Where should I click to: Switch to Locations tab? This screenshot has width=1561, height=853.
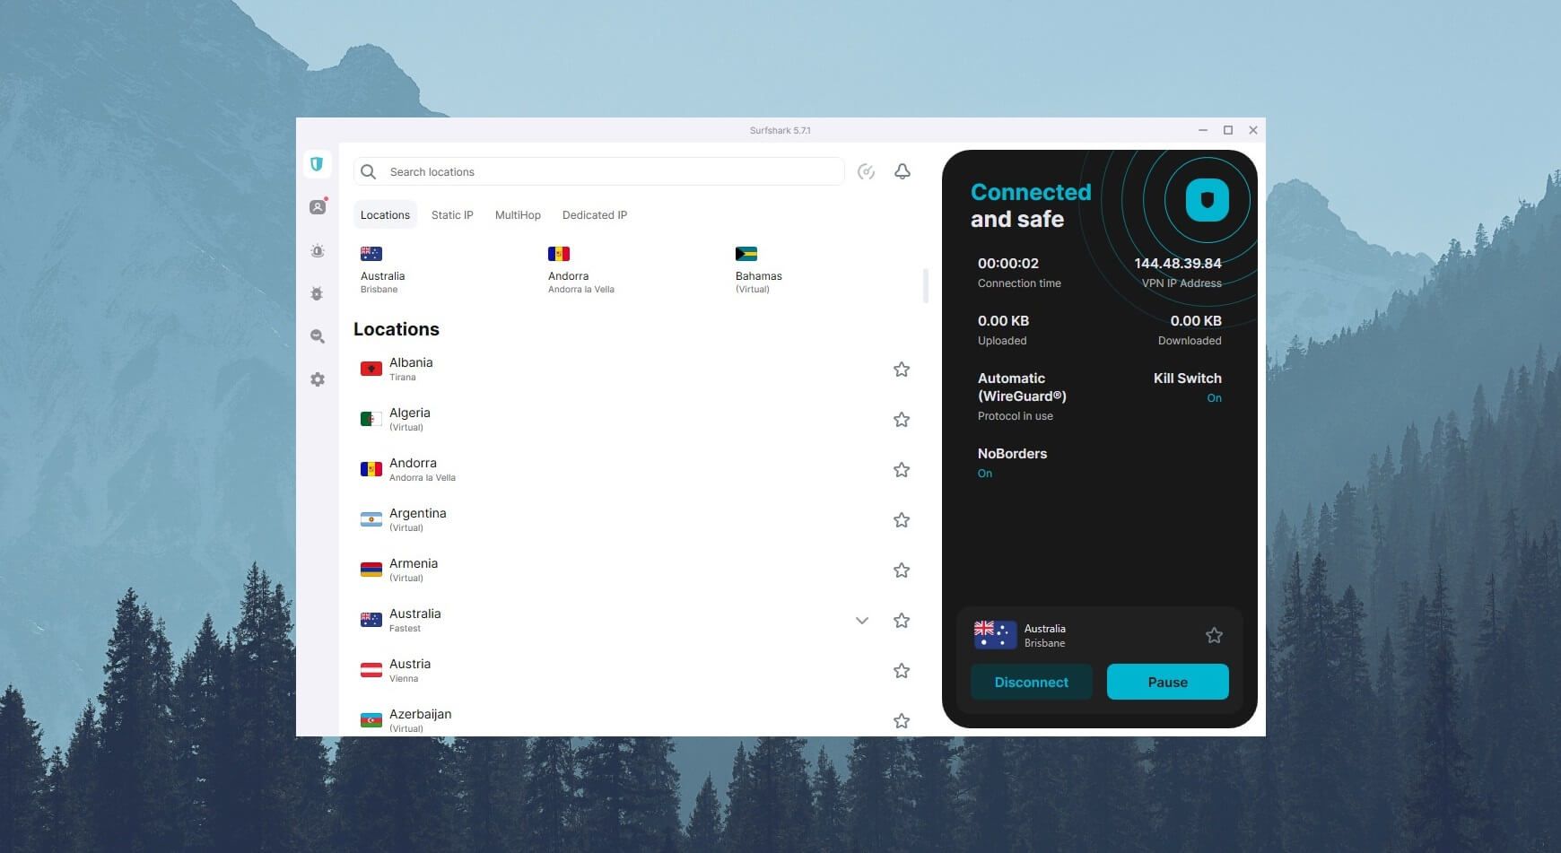(385, 215)
